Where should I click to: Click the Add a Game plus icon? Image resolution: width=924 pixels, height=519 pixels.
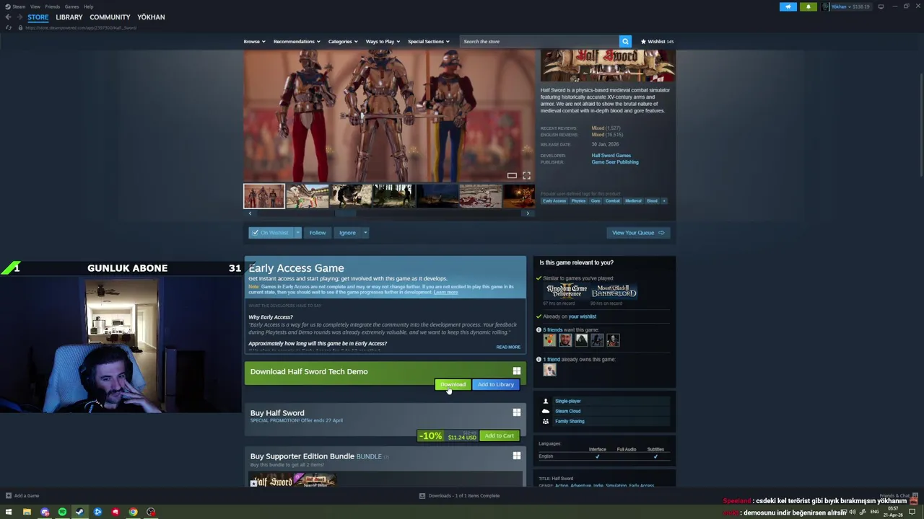[8, 495]
